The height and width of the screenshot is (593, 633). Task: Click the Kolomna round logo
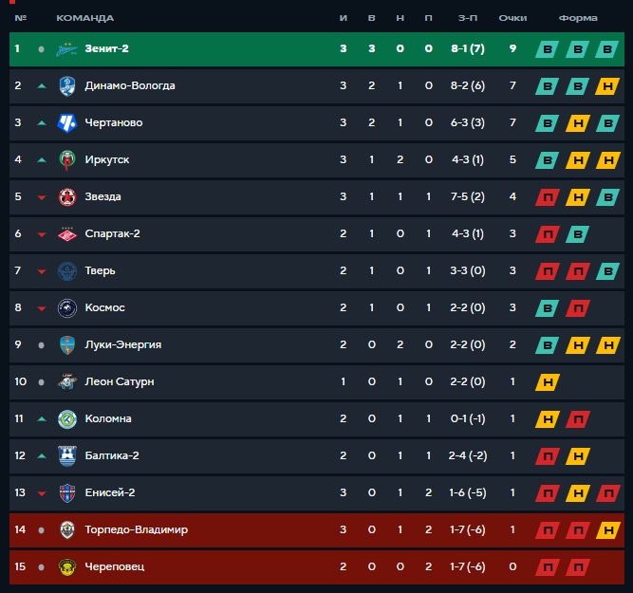(67, 419)
